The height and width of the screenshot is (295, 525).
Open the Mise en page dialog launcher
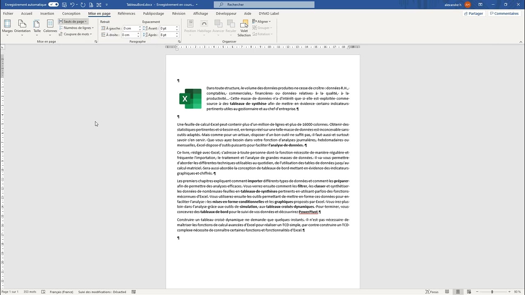pyautogui.click(x=96, y=42)
